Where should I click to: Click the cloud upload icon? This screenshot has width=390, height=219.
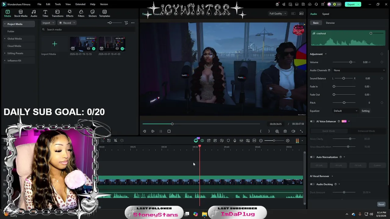click(310, 4)
